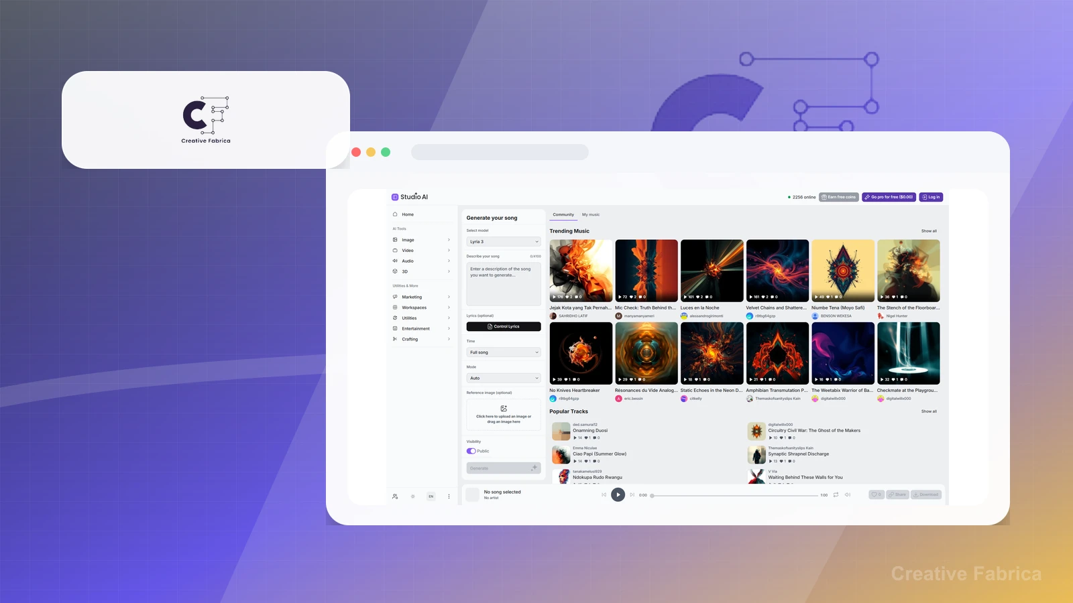Image resolution: width=1073 pixels, height=603 pixels.
Task: Click the previous track icon in player
Action: 604,494
